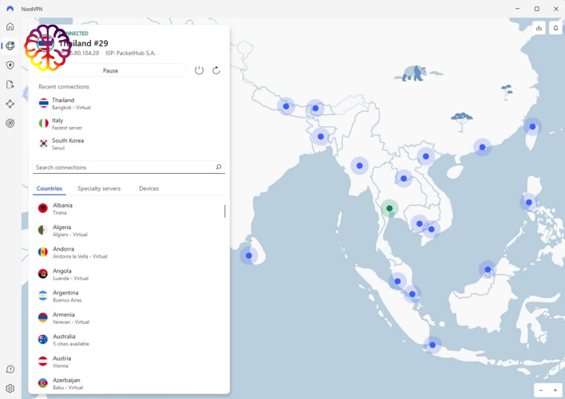Connect to Italy Fastest server
Image resolution: width=565 pixels, height=399 pixels.
tap(129, 123)
